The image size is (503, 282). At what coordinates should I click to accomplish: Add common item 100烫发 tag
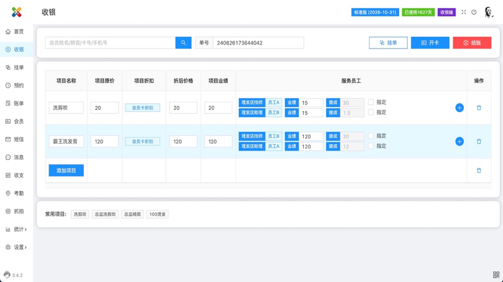coord(157,214)
